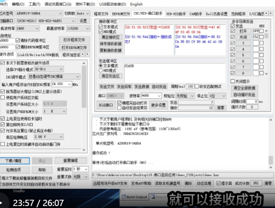This screenshot has width=275, height=208.
Task: Click the Build Output tab icon
Action: pos(124,197)
